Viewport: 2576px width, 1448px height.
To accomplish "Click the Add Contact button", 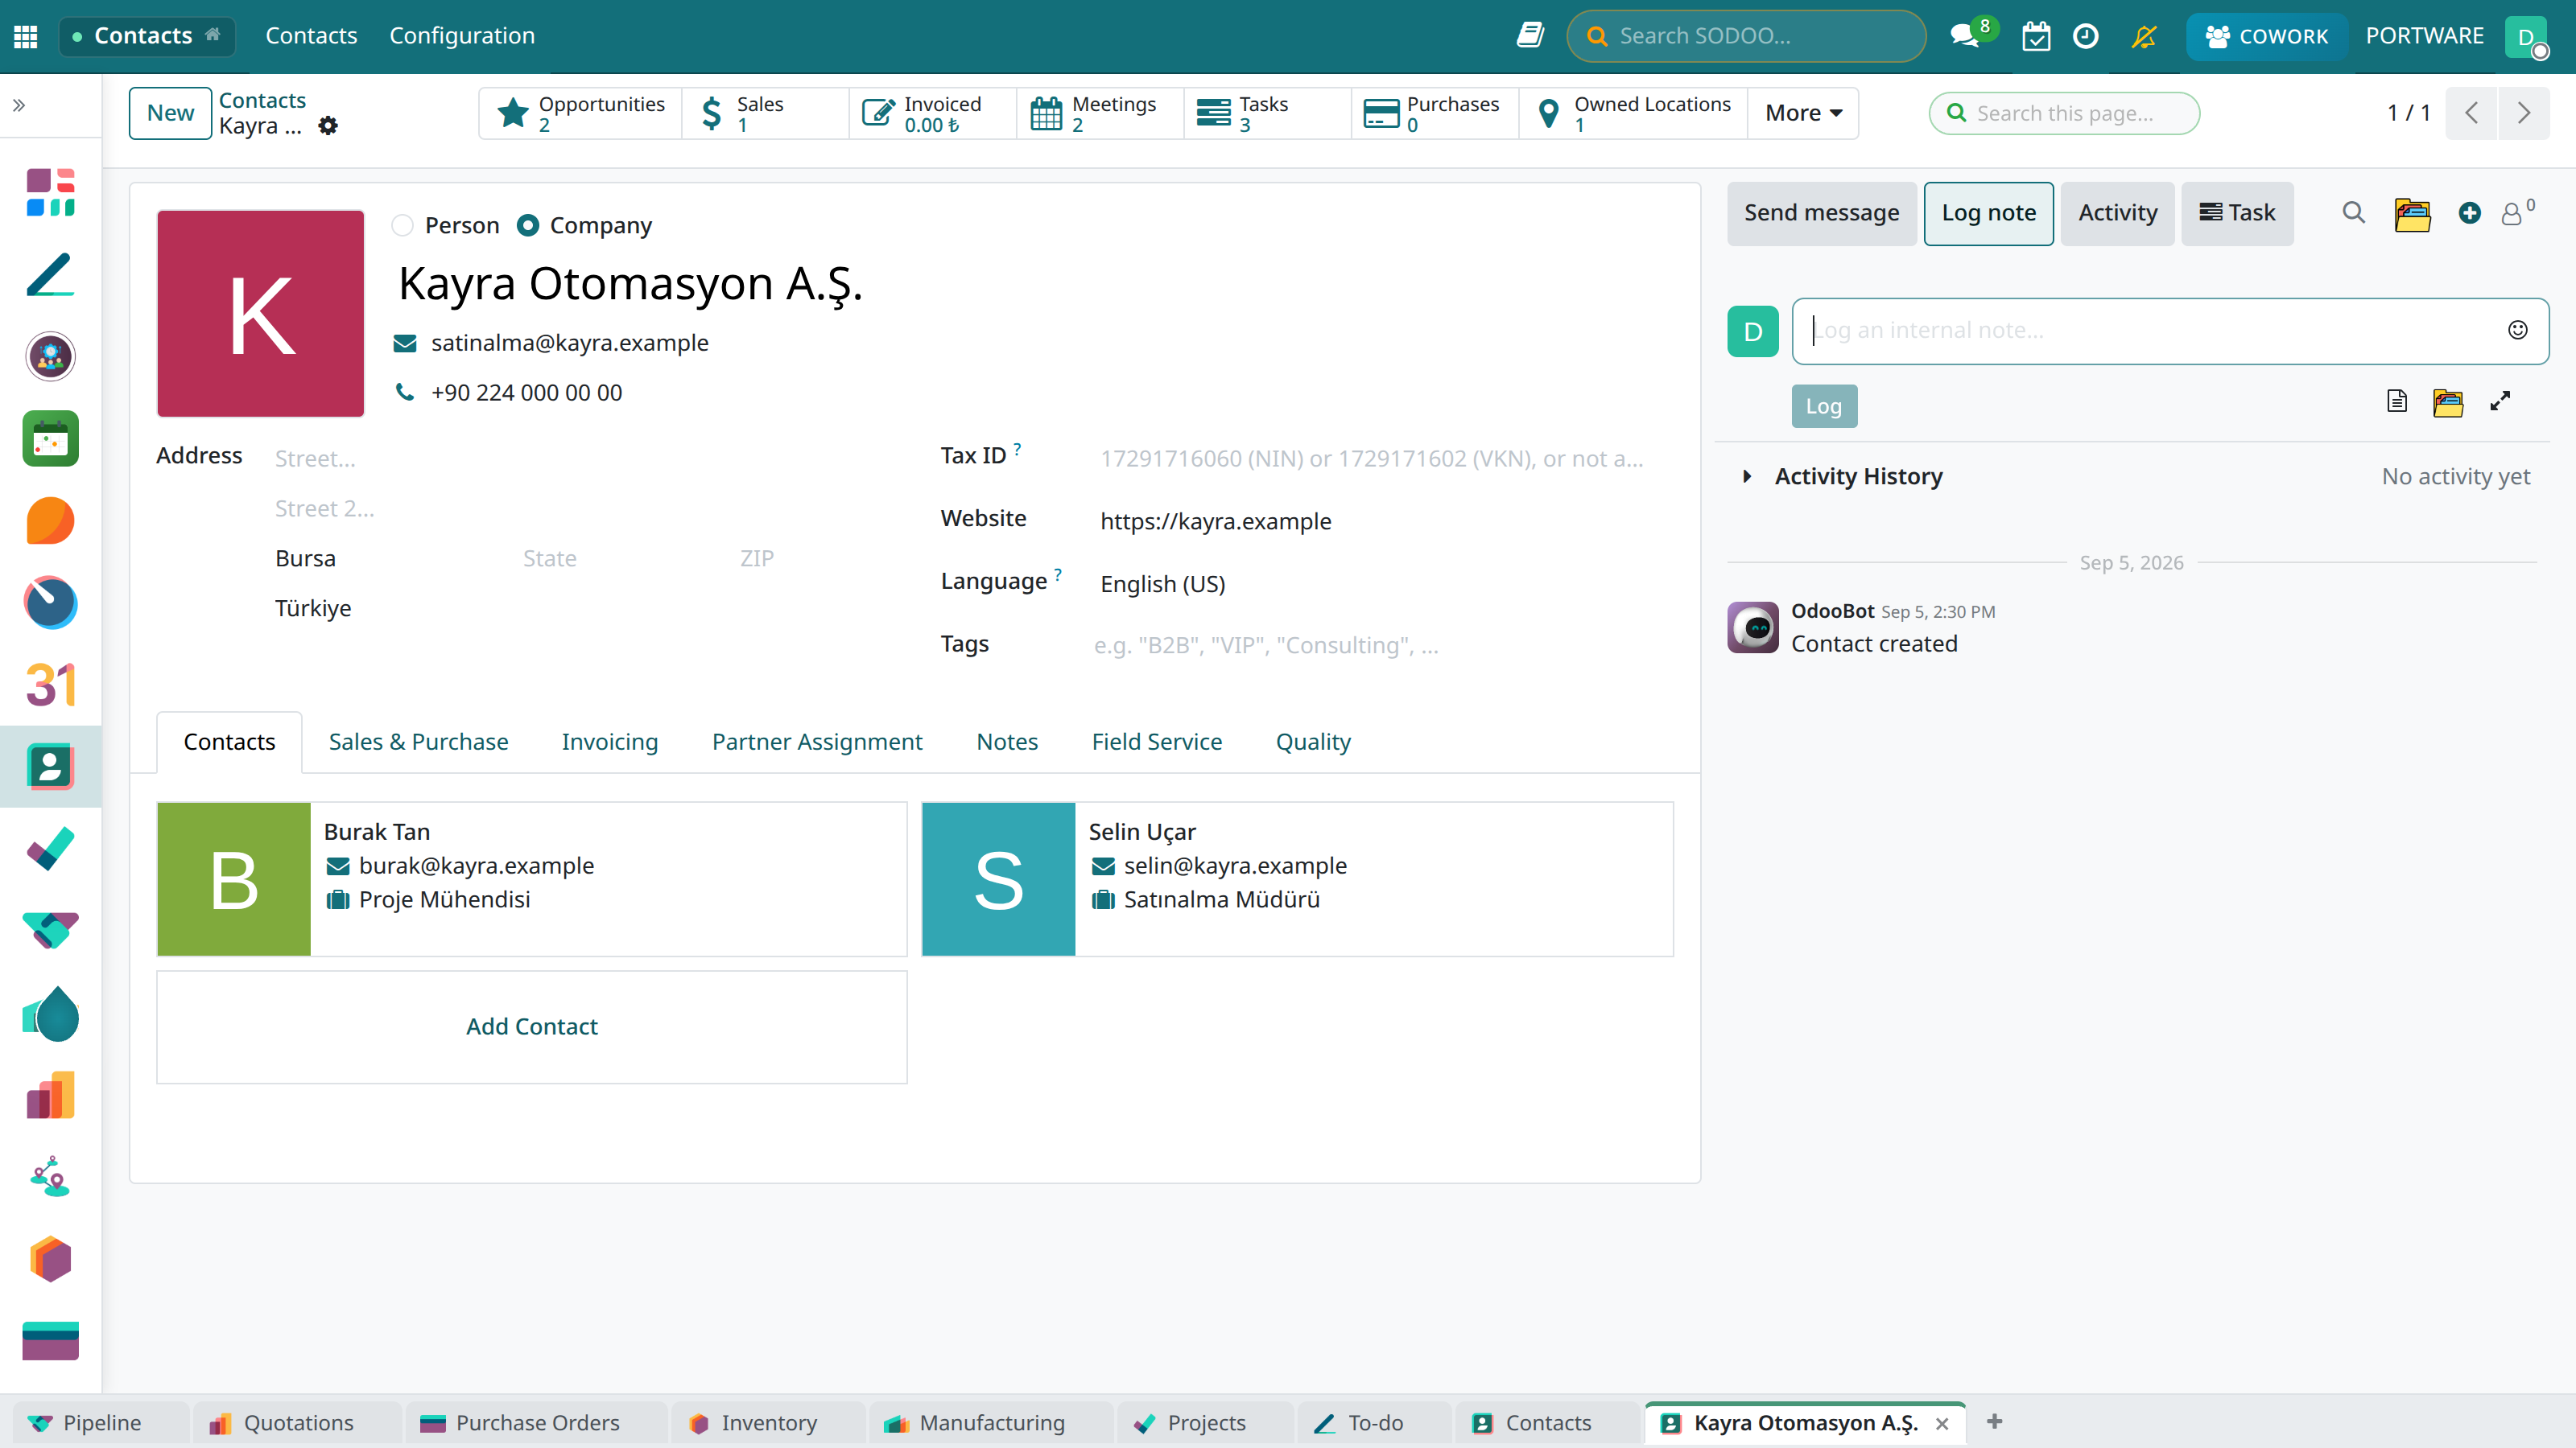I will pyautogui.click(x=532, y=1026).
